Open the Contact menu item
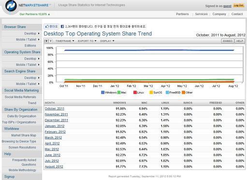This screenshot has height=180, width=247. pos(237,14)
